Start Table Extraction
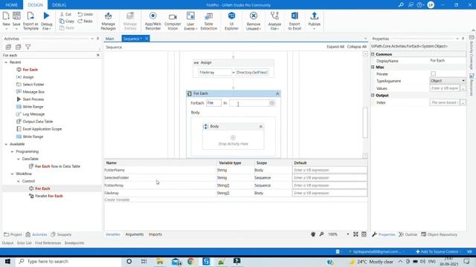This screenshot has height=267, width=476. pos(208,22)
